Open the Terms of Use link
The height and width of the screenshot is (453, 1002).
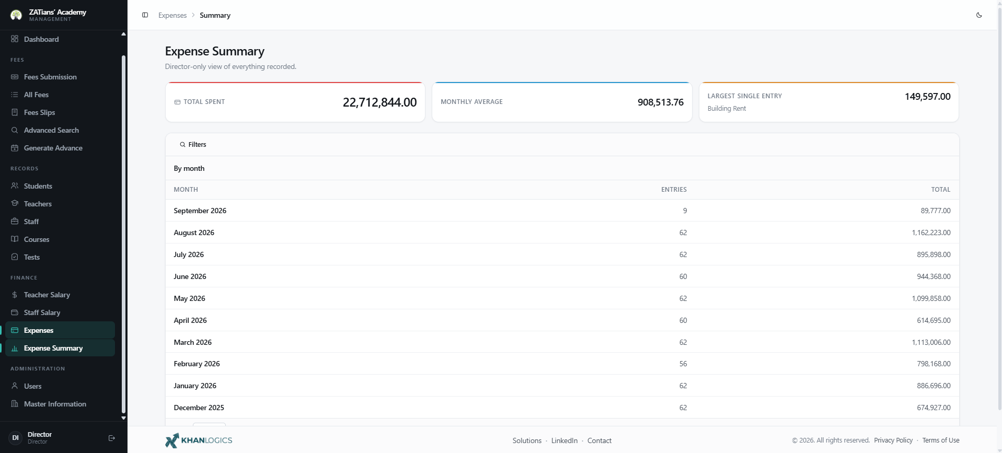click(941, 440)
